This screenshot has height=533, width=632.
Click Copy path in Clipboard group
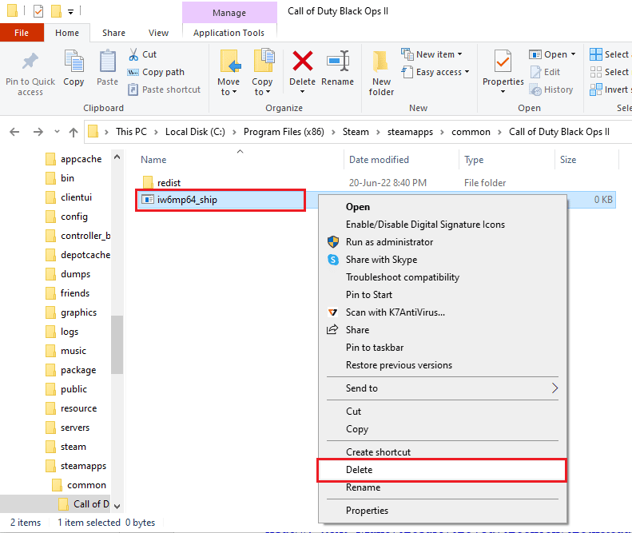coord(156,72)
